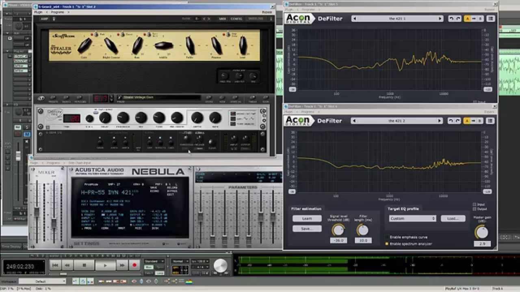Image resolution: width=520 pixels, height=292 pixels.
Task: Click the Bass knob on The Stealer amp
Action: coord(137,45)
